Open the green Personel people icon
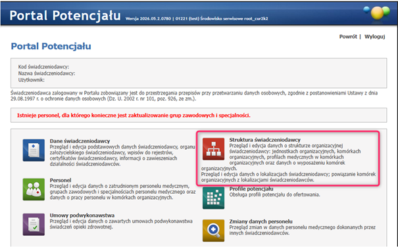The image size is (398, 247). (34, 189)
